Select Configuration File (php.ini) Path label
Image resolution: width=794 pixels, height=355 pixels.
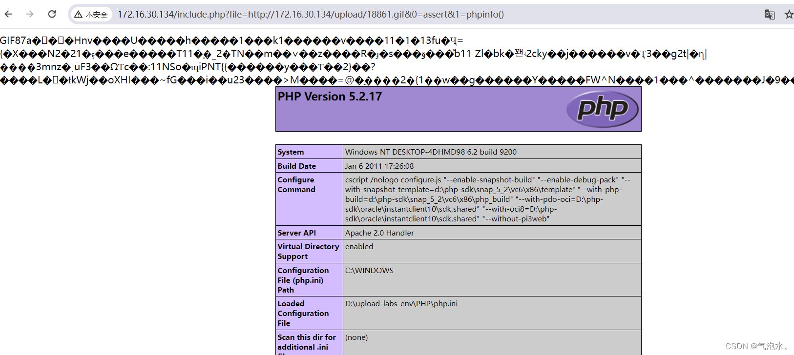click(303, 280)
